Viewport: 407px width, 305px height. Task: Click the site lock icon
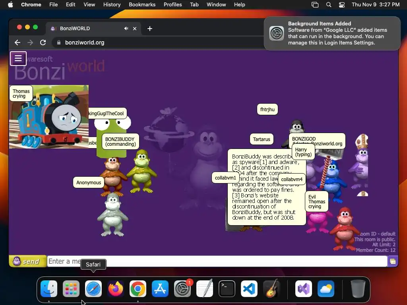(x=59, y=42)
